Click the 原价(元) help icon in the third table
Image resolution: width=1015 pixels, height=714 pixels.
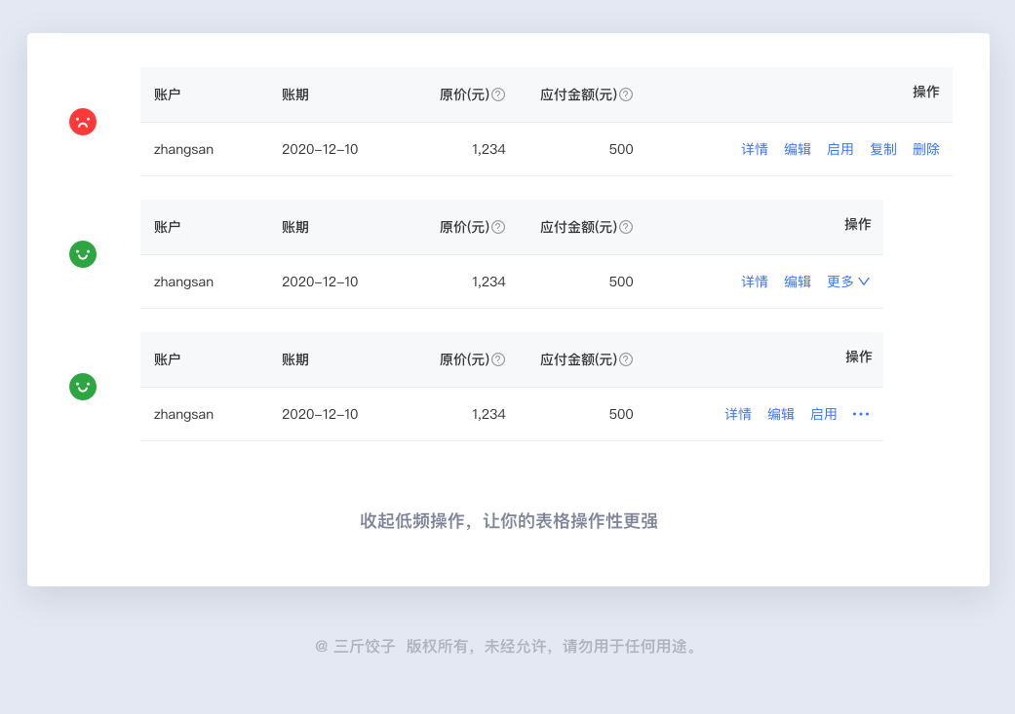click(498, 360)
